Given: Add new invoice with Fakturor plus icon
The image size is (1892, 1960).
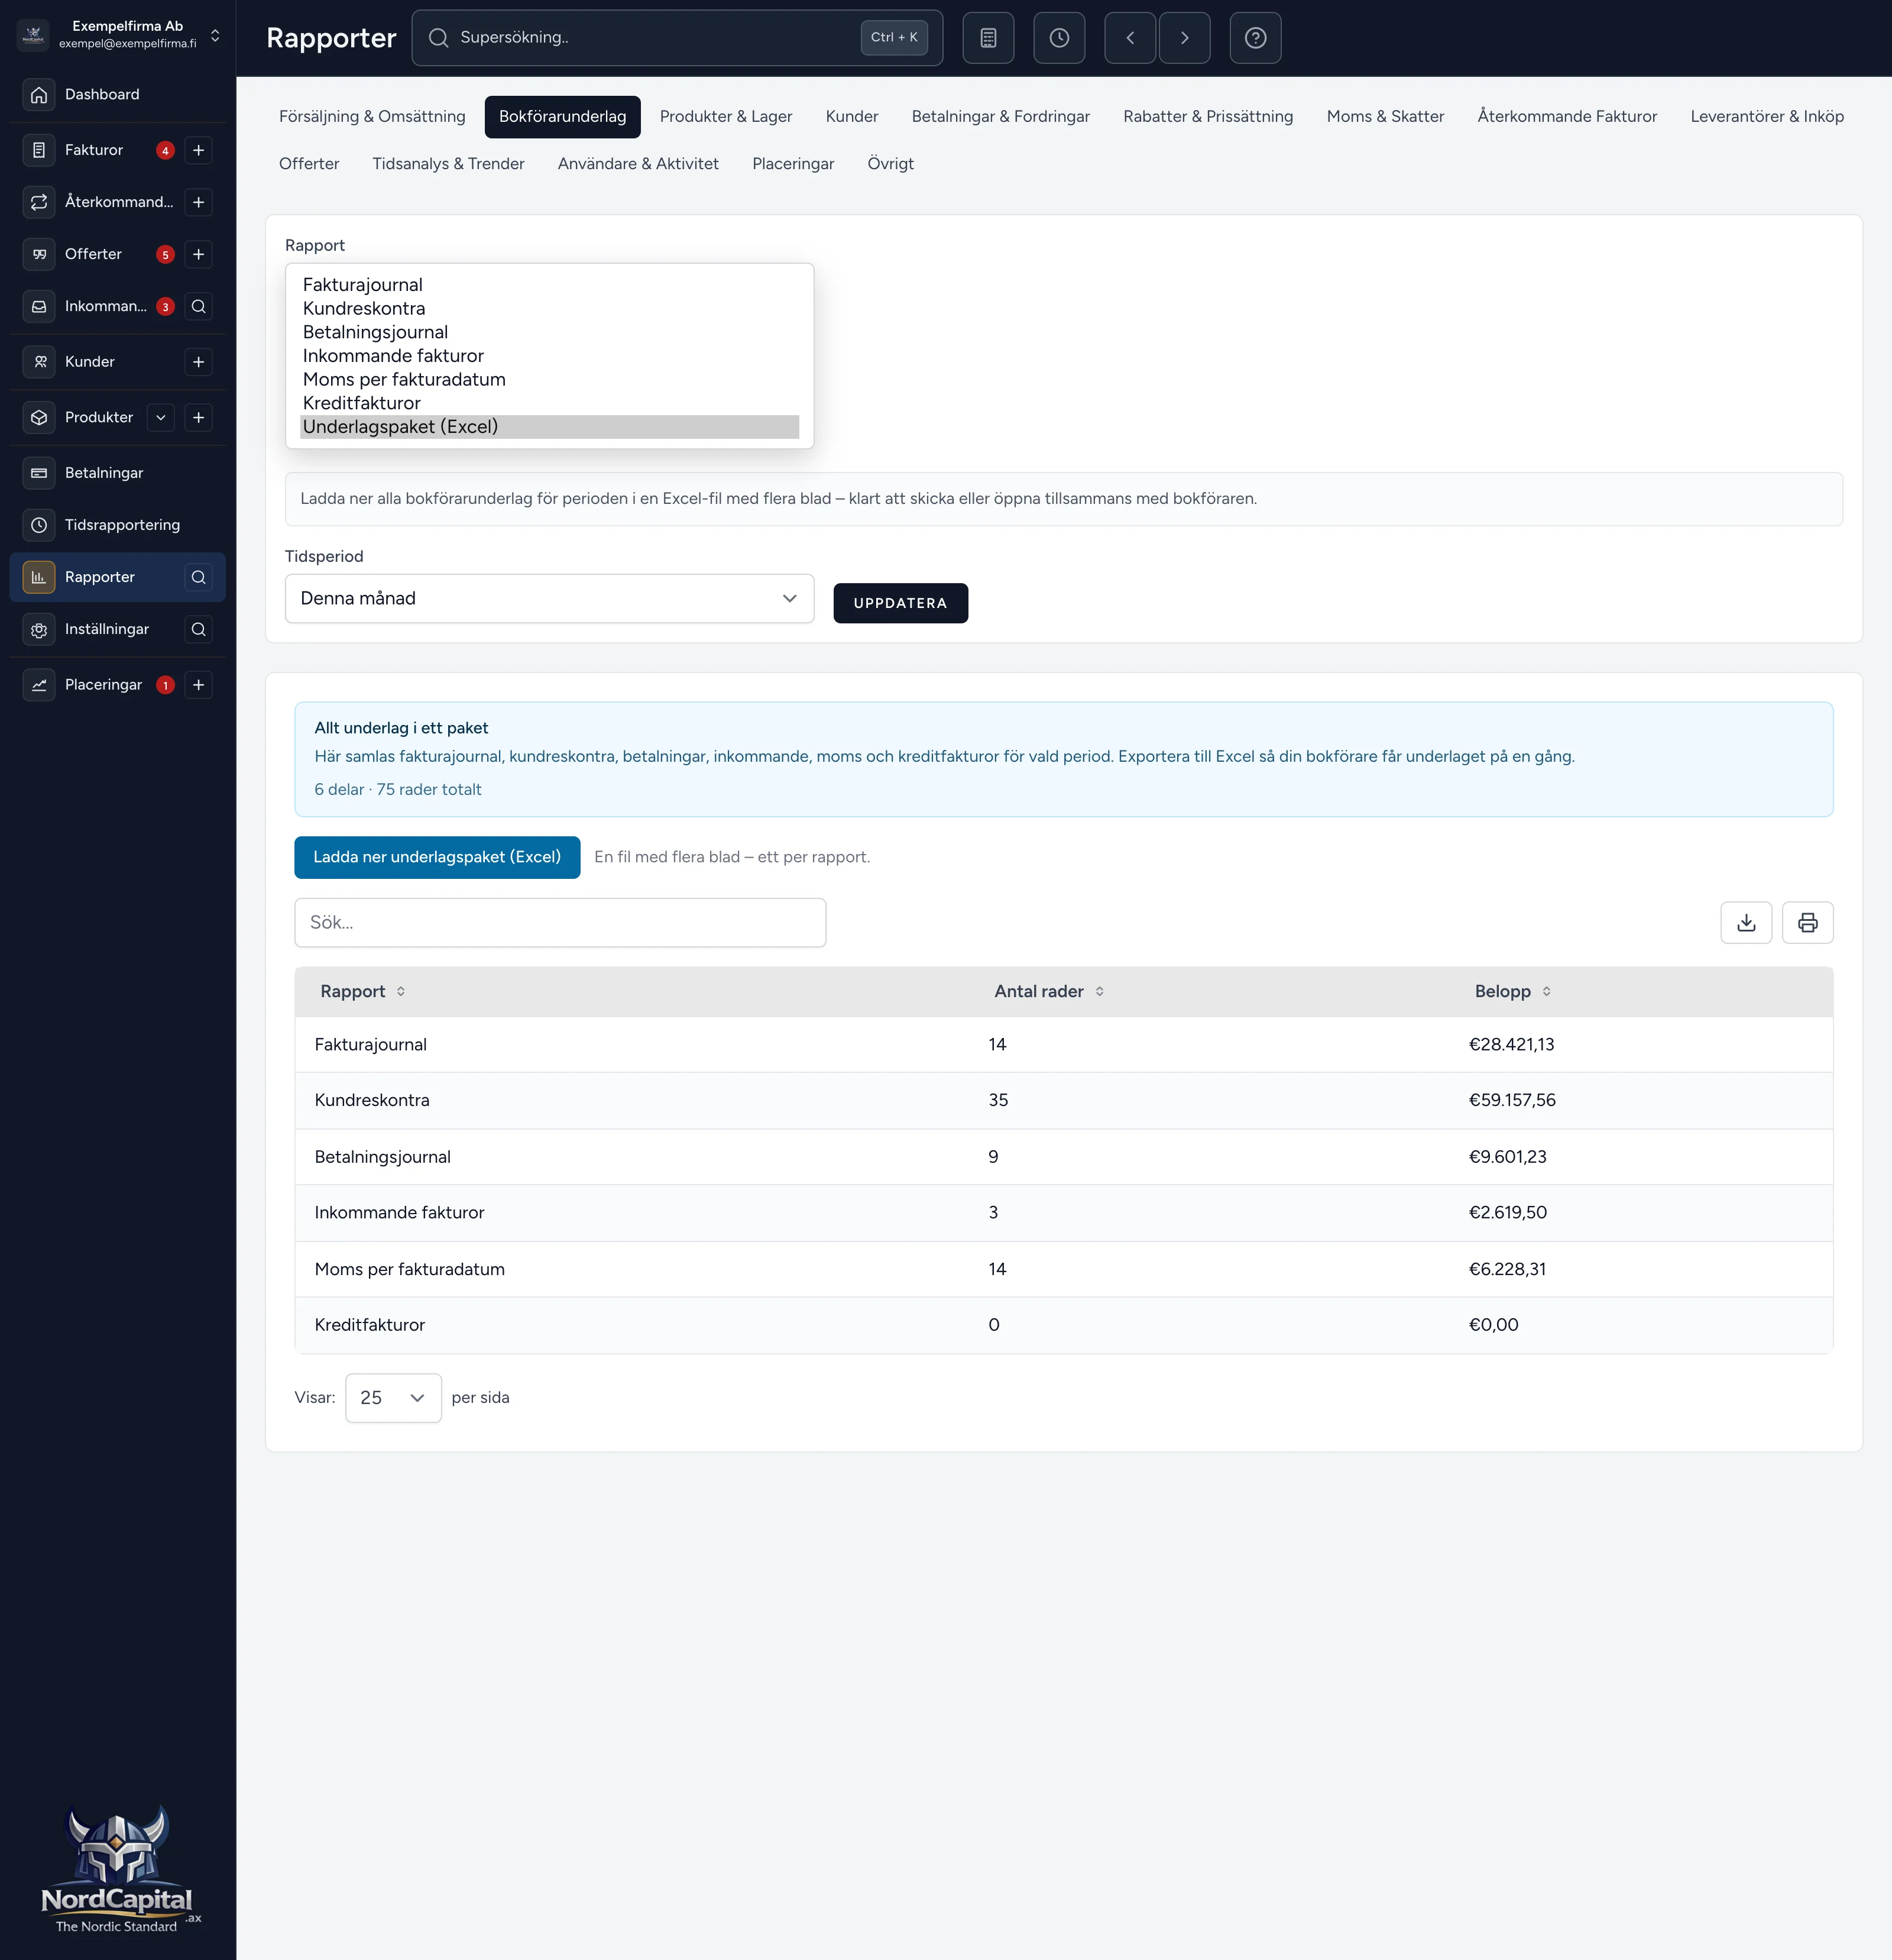Looking at the screenshot, I should coord(199,150).
